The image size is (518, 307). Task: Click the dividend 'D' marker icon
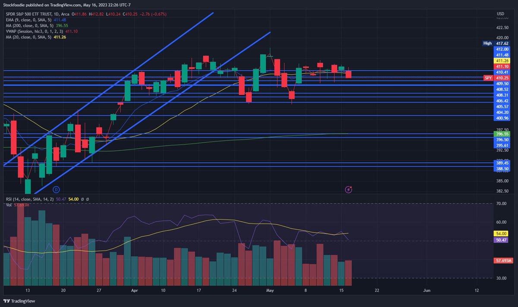[56, 189]
